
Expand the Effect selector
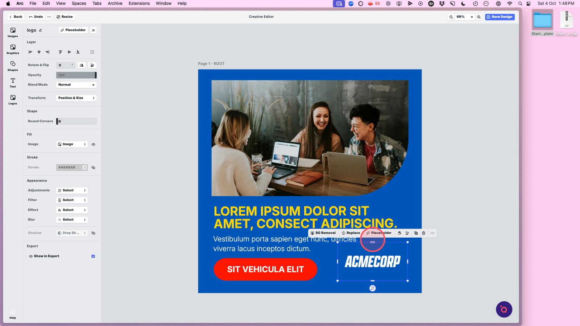coord(72,210)
